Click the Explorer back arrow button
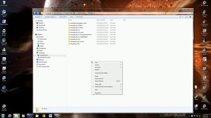This screenshot has height=118, width=211. tap(35, 13)
